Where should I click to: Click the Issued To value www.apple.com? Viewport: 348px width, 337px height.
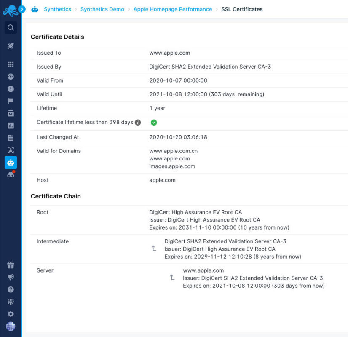click(169, 53)
